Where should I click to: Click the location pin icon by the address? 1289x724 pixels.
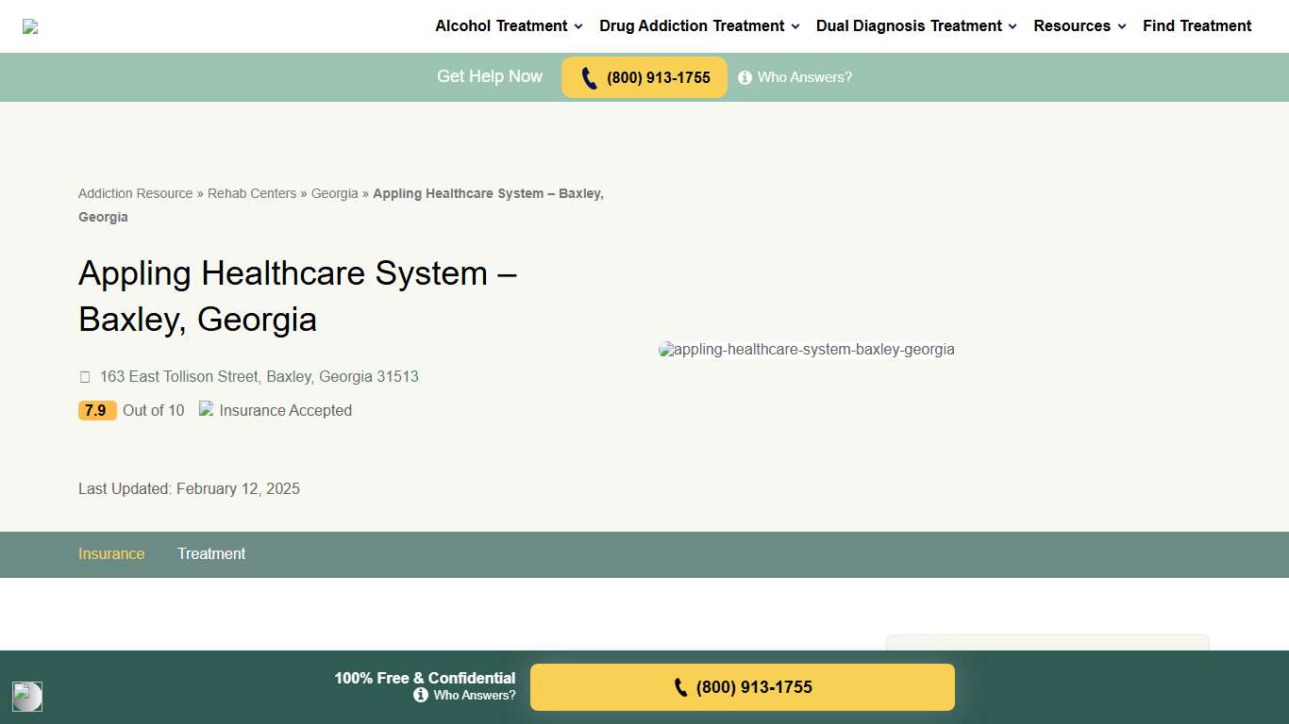tap(85, 376)
